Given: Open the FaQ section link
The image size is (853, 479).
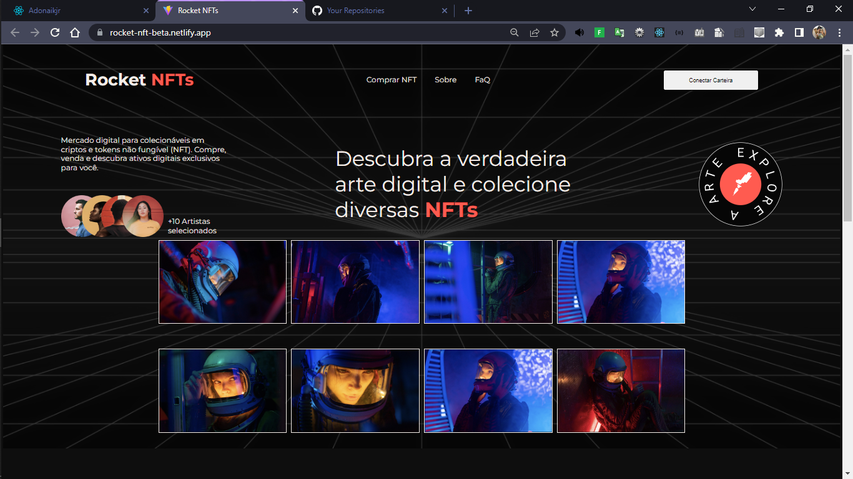Looking at the screenshot, I should click(482, 80).
